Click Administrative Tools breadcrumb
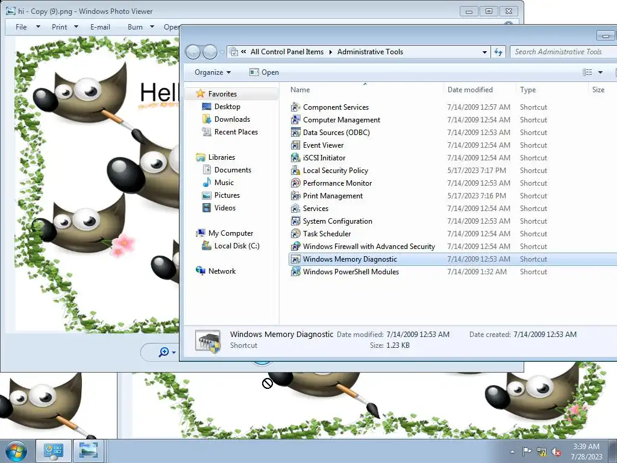The width and height of the screenshot is (617, 463). pyautogui.click(x=371, y=52)
